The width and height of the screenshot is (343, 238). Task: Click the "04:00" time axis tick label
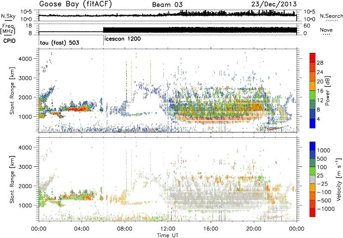[x=82, y=229]
